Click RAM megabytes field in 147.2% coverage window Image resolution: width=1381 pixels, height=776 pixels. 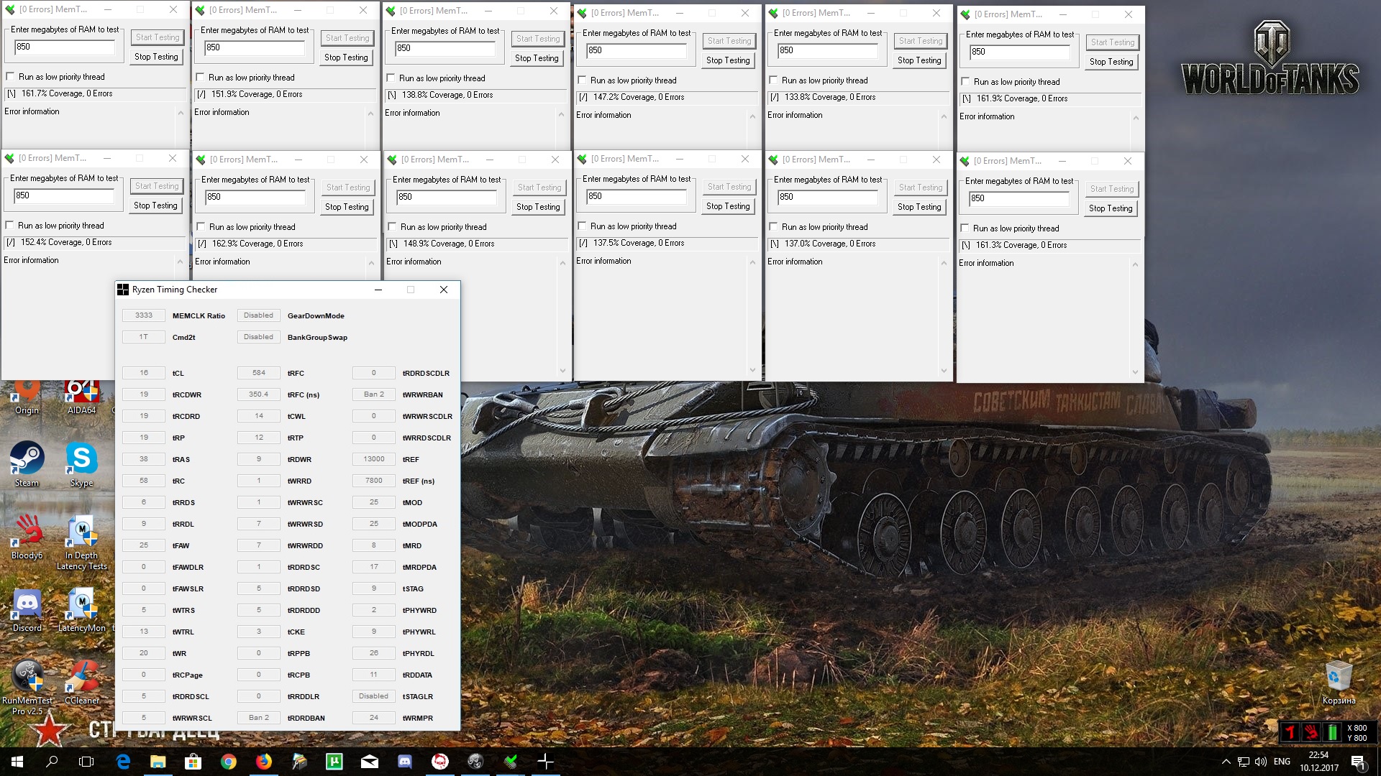(637, 50)
